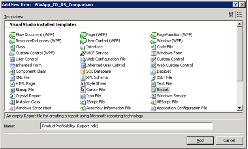Select the PageFunction (WPF) template icon
This screenshot has height=149, width=248.
point(153,35)
